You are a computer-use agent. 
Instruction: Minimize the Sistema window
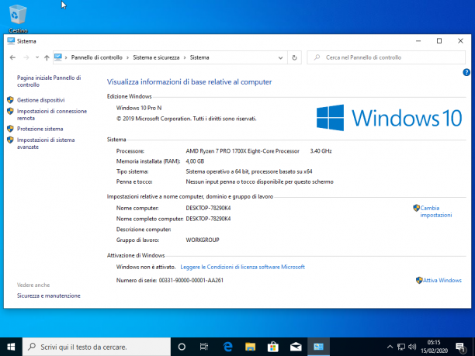[x=418, y=41]
